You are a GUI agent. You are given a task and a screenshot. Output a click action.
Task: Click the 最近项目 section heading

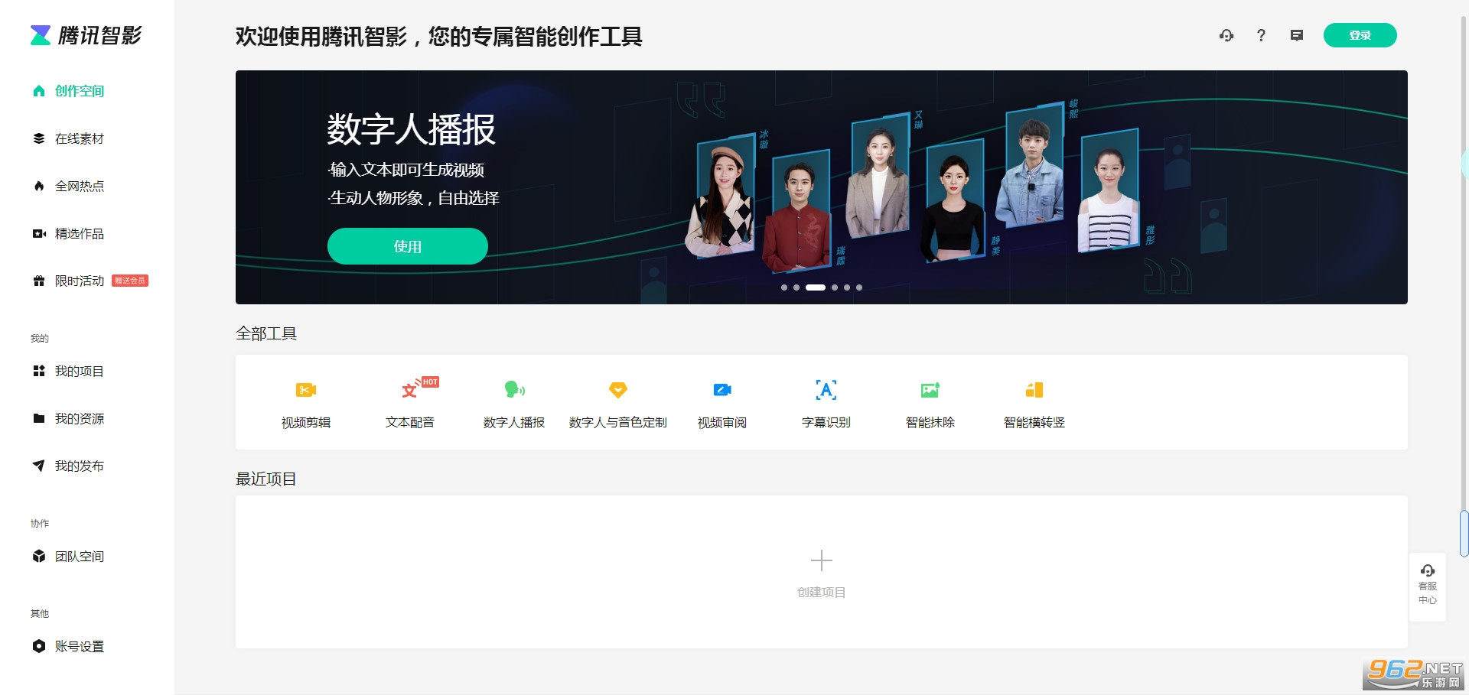266,479
